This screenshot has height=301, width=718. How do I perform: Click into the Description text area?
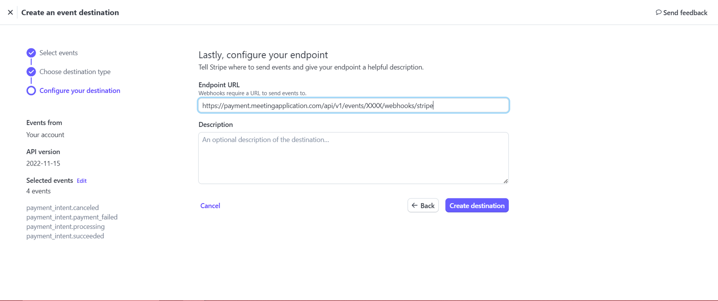pos(354,158)
